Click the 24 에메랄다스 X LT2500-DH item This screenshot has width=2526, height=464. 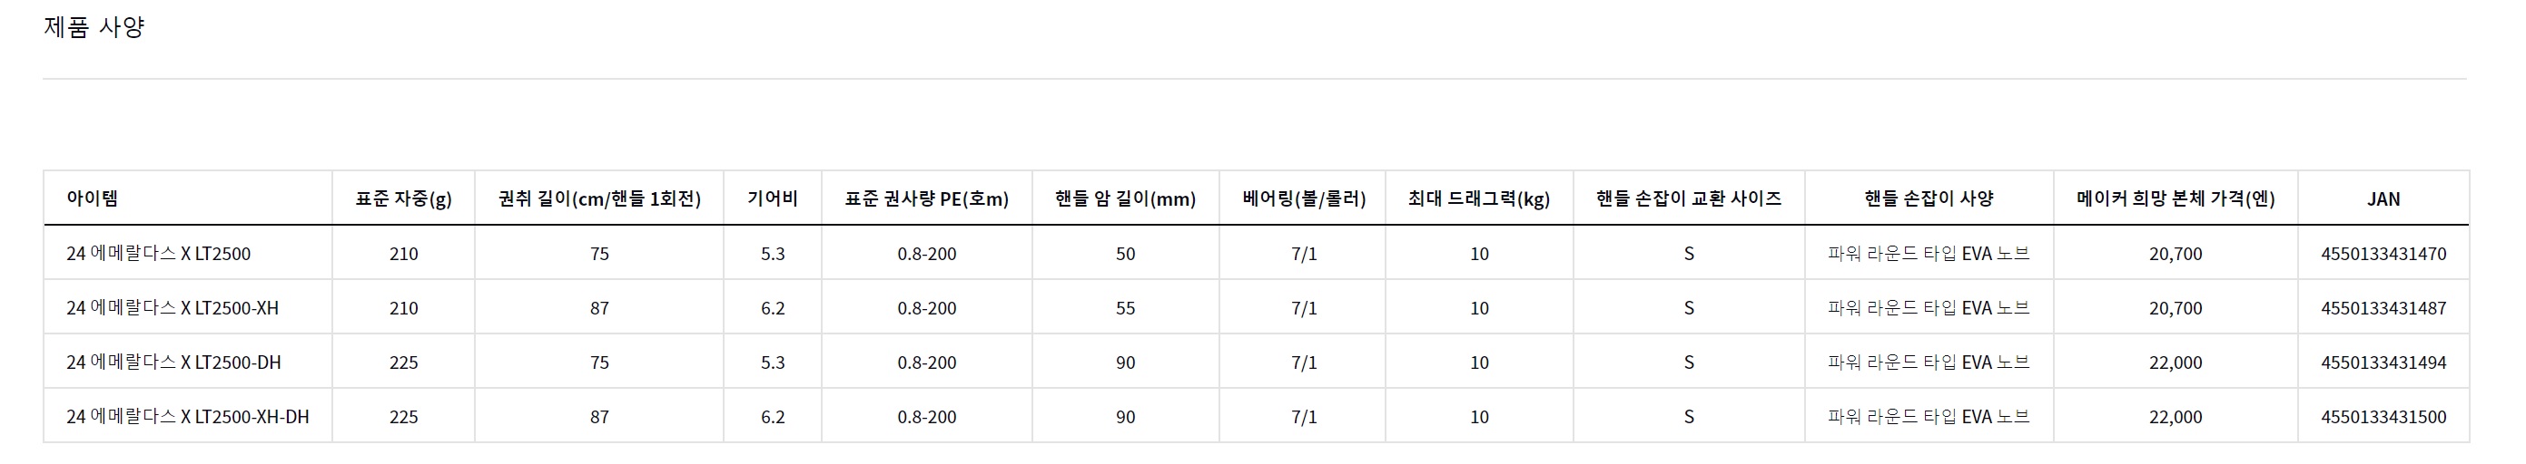[x=173, y=362]
